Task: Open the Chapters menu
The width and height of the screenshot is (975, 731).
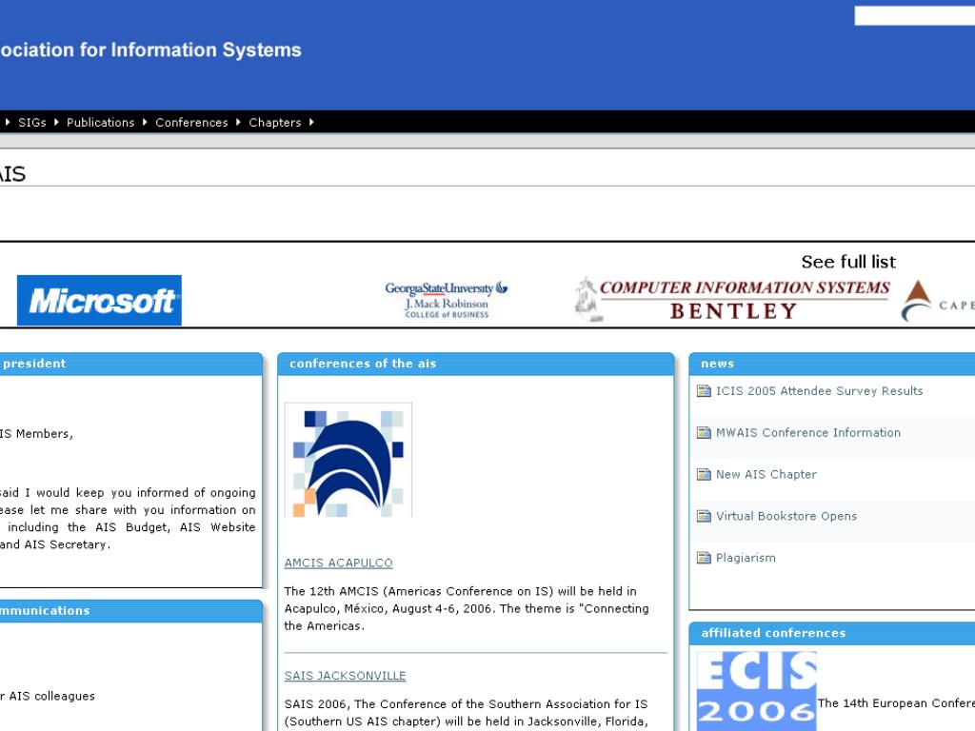Action: coord(275,123)
